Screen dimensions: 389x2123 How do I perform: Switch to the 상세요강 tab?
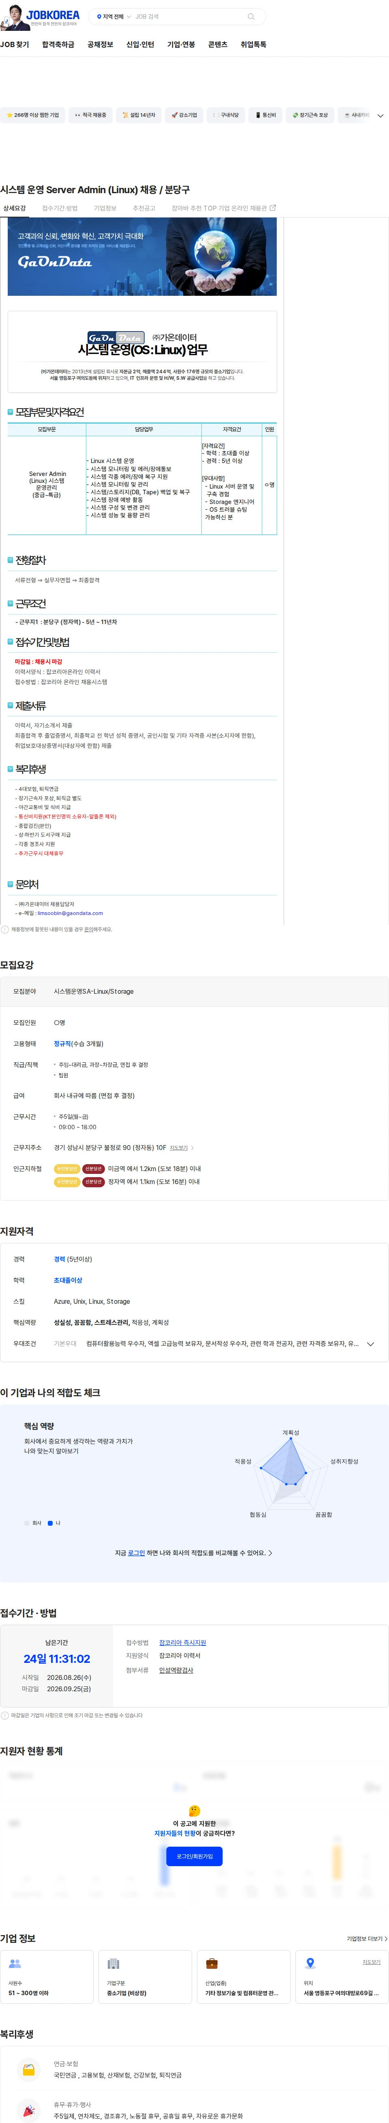pos(14,209)
